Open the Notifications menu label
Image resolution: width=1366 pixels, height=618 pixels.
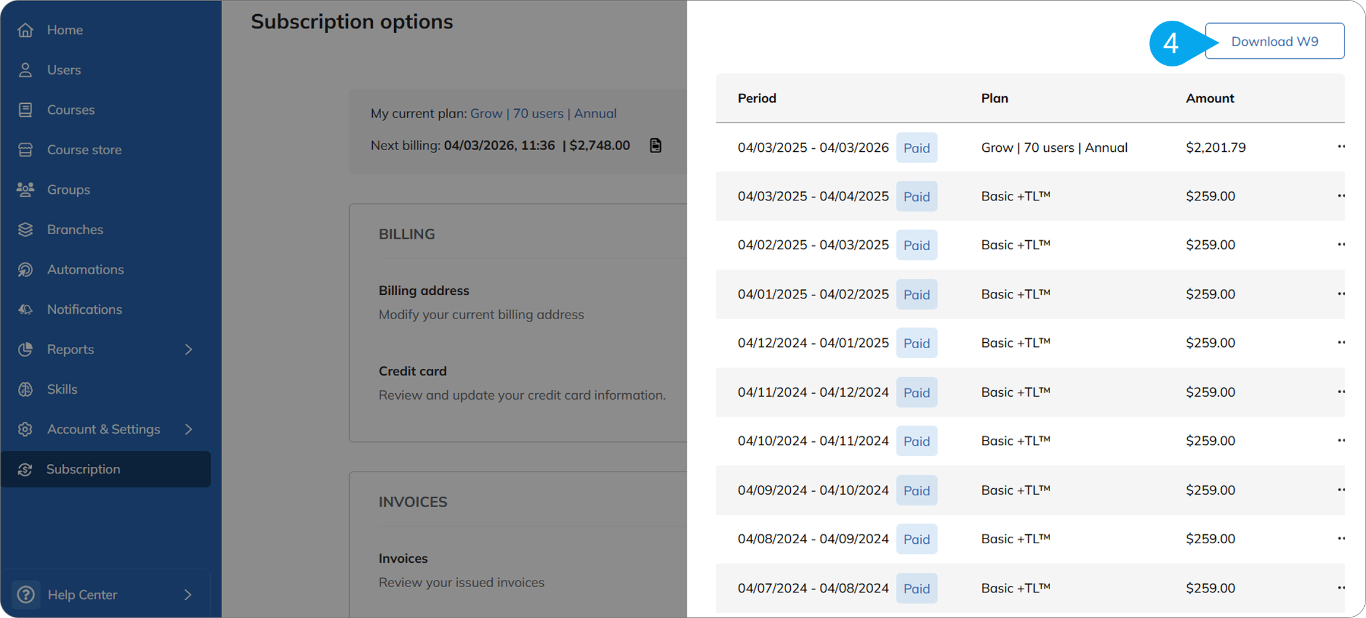click(84, 309)
